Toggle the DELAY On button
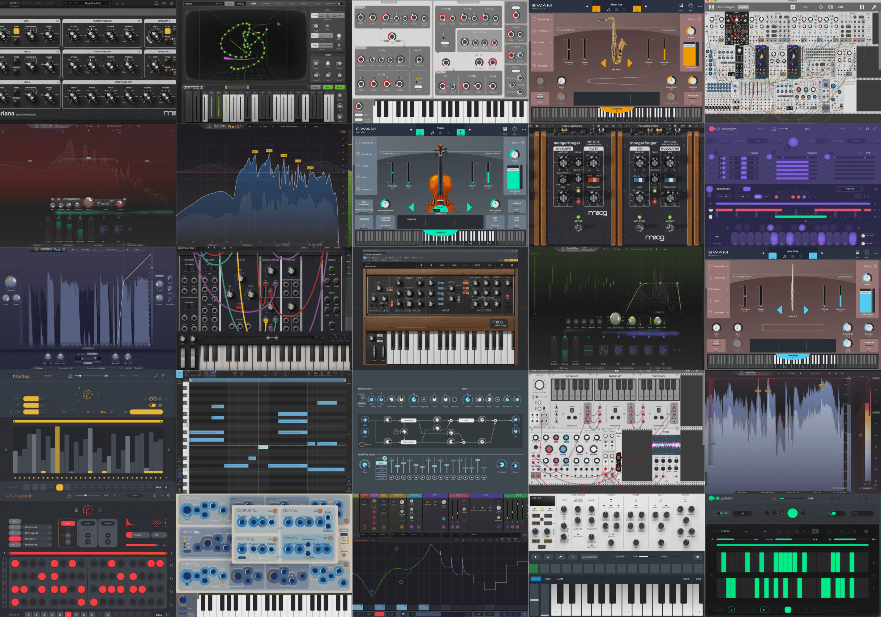The width and height of the screenshot is (881, 617). 320,511
